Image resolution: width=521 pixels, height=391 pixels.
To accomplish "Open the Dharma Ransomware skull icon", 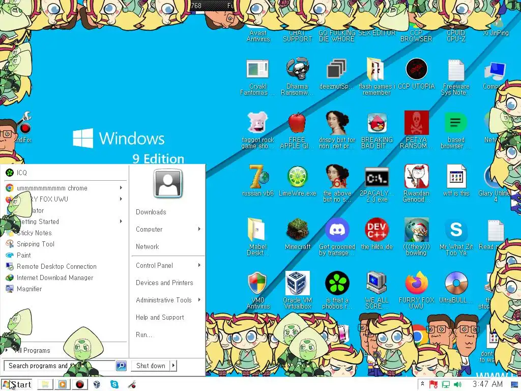I will coord(297,69).
